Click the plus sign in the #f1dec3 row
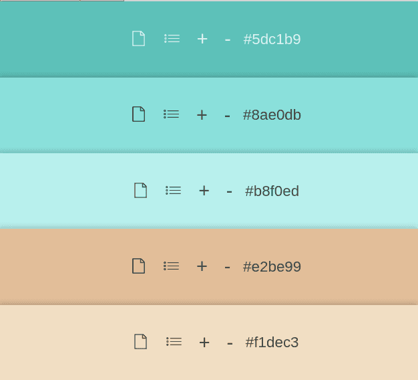 pyautogui.click(x=204, y=343)
